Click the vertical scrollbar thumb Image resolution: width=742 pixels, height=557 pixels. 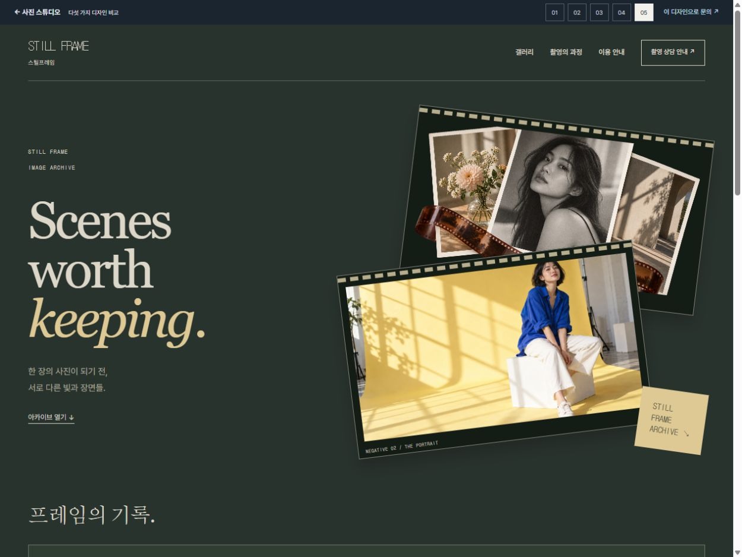point(737,102)
